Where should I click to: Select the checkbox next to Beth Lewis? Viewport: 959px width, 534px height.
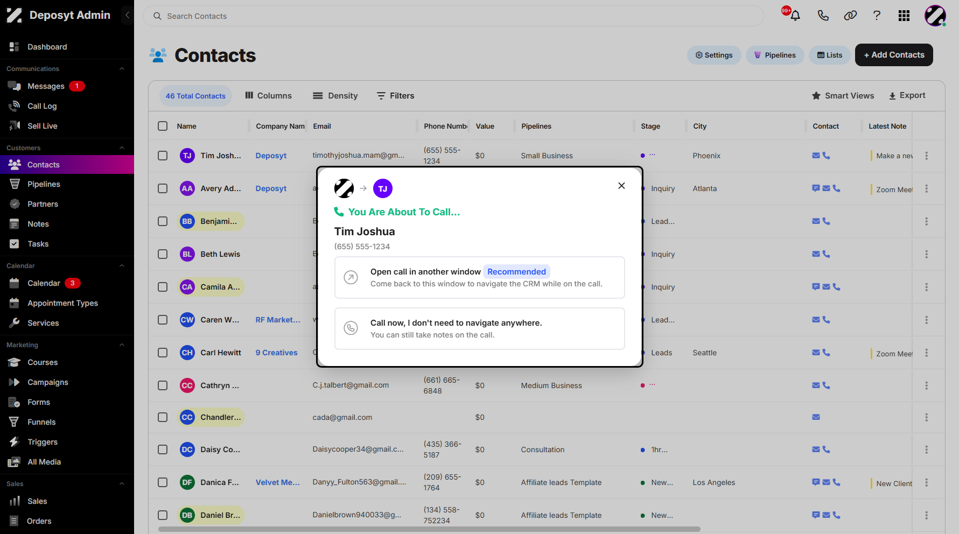[163, 254]
